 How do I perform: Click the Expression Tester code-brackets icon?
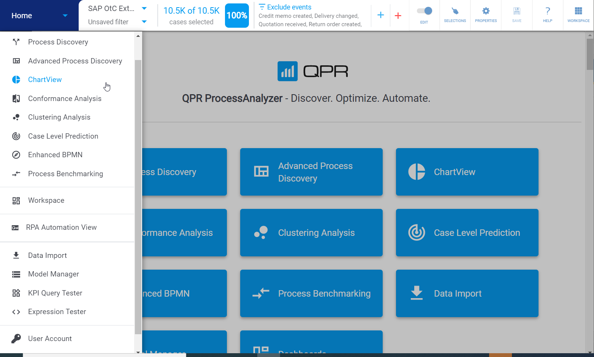point(16,312)
